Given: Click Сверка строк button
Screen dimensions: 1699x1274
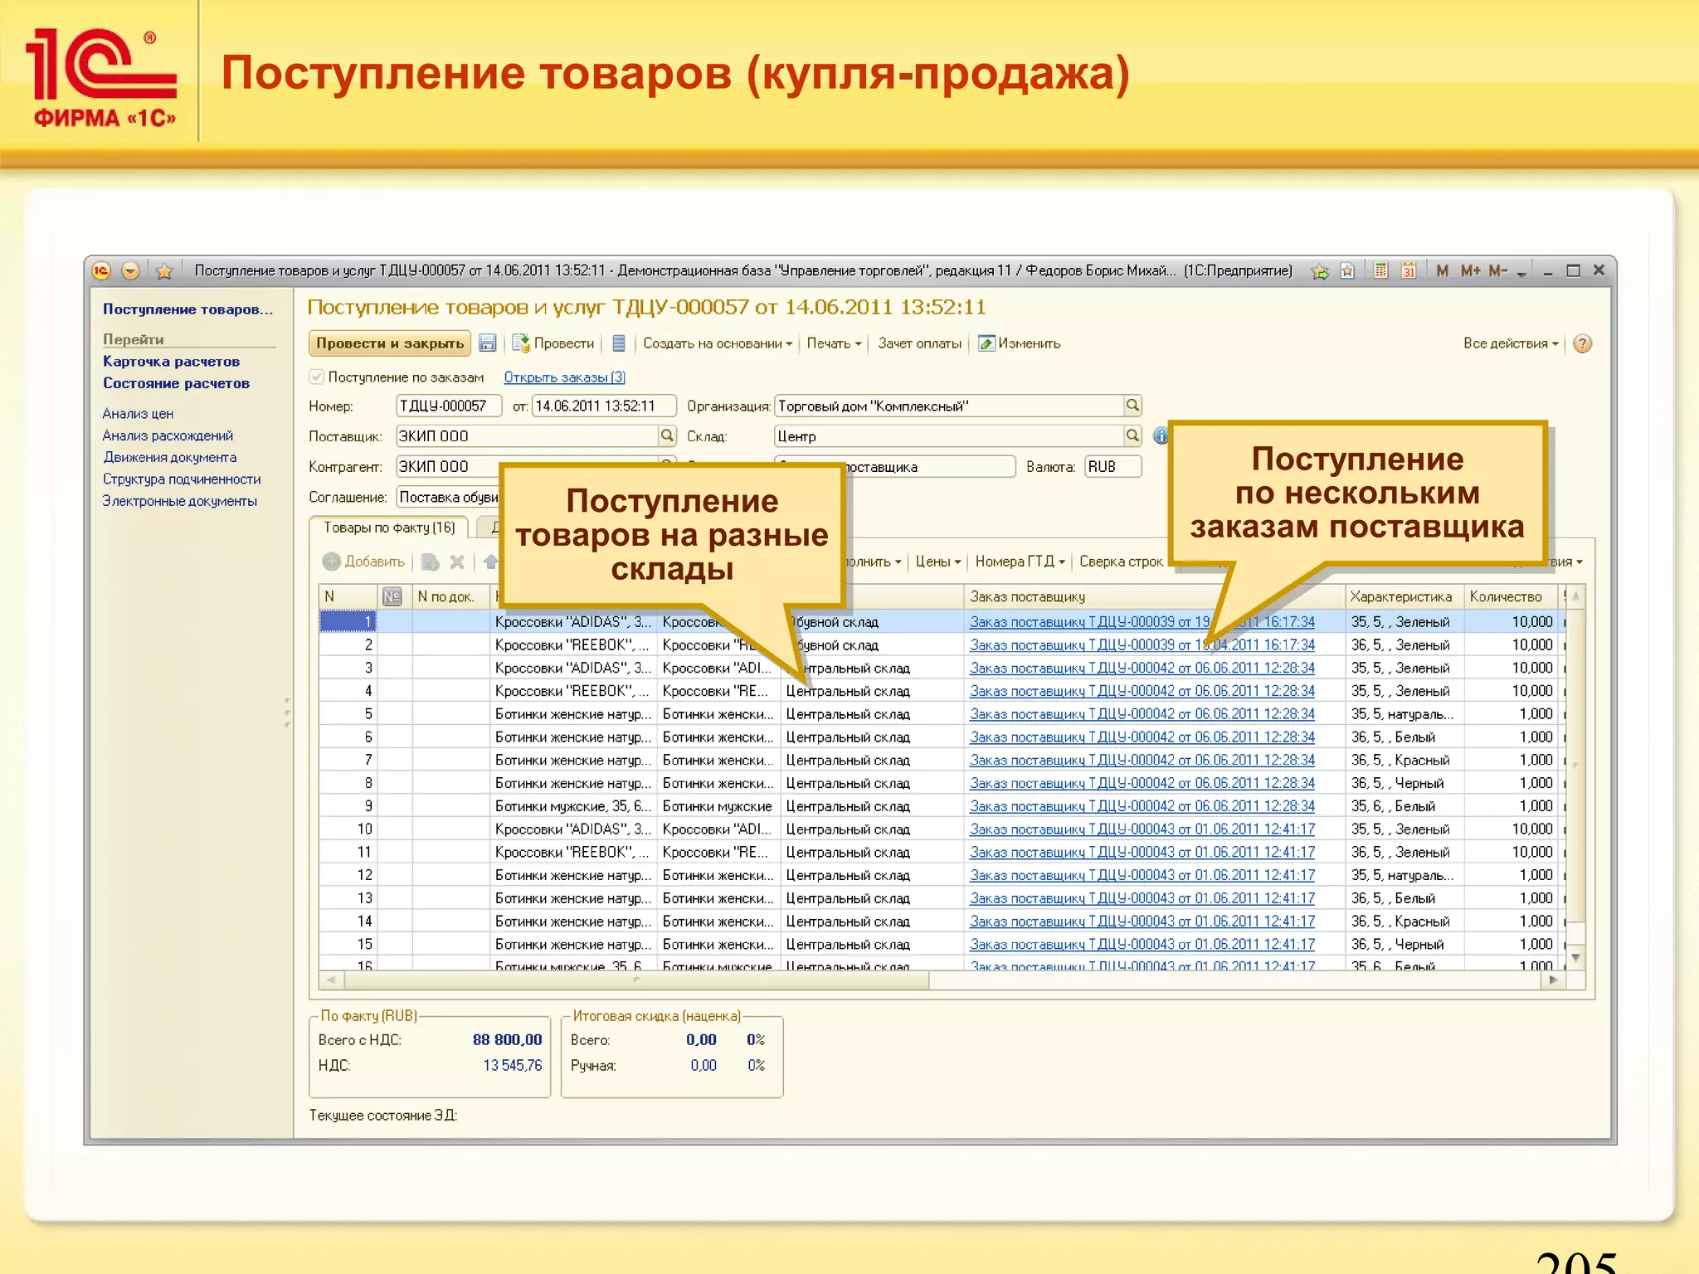Looking at the screenshot, I should (1121, 562).
